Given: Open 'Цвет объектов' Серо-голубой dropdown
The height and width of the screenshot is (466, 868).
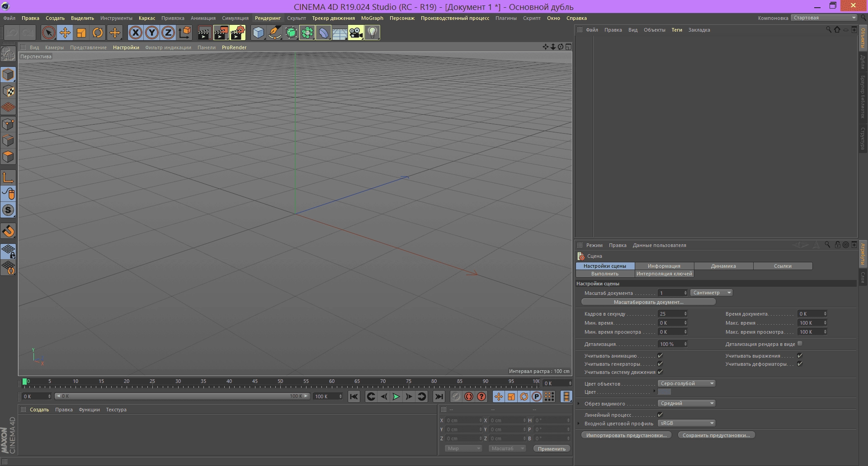Looking at the screenshot, I should point(686,383).
